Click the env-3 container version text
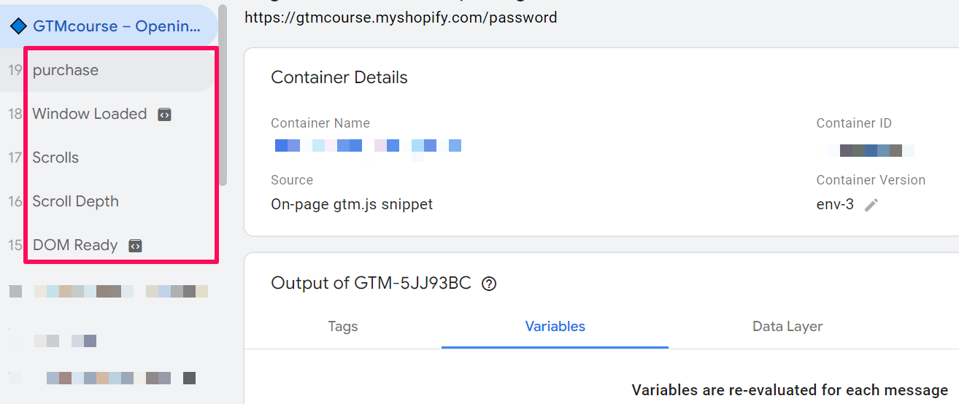The height and width of the screenshot is (404, 959). (x=835, y=204)
